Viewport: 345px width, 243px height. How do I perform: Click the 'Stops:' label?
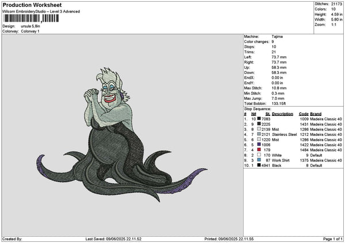(250, 47)
